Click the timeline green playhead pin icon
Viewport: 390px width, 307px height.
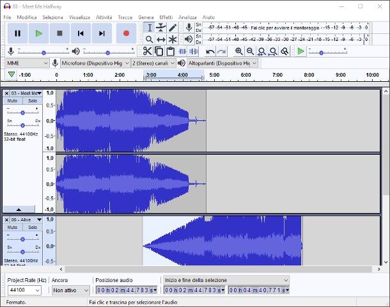[12, 74]
